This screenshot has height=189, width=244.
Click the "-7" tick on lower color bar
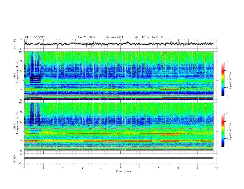[x=227, y=147]
